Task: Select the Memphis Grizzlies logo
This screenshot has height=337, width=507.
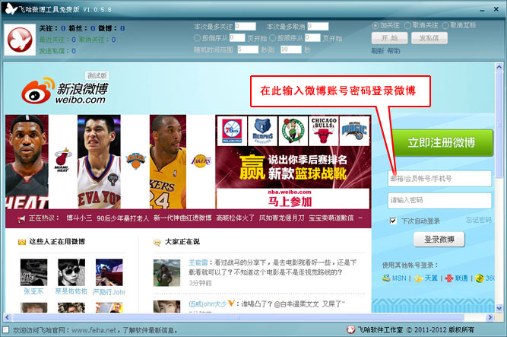Action: coord(262,131)
